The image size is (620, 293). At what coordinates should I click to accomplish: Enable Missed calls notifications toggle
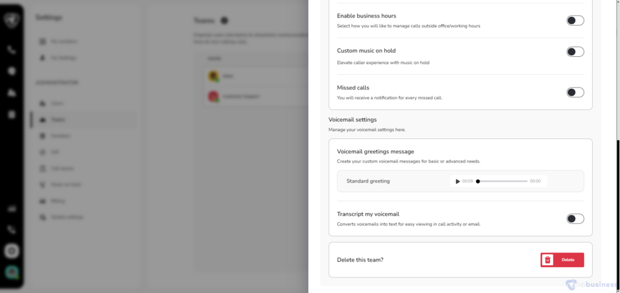tap(575, 92)
